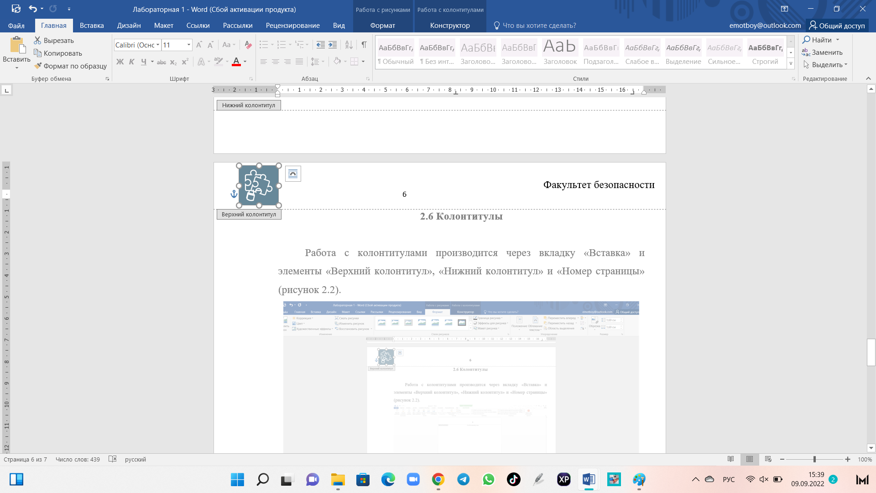
Task: Open the font name Calibri combo box
Action: [x=137, y=45]
